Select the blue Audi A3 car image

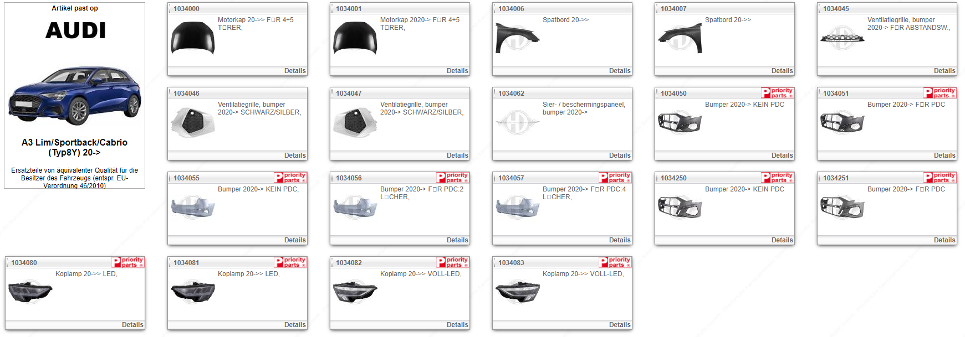coord(74,96)
